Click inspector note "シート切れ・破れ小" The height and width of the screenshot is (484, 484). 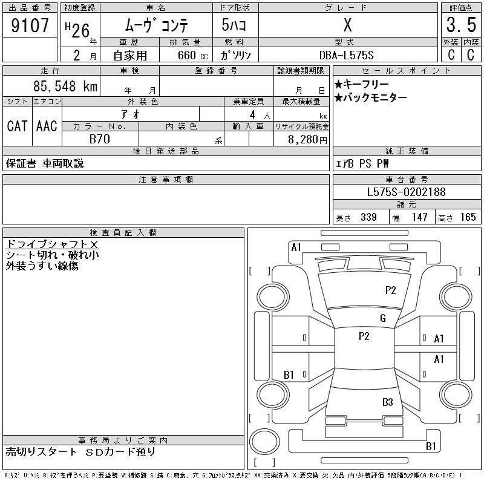[x=52, y=255]
